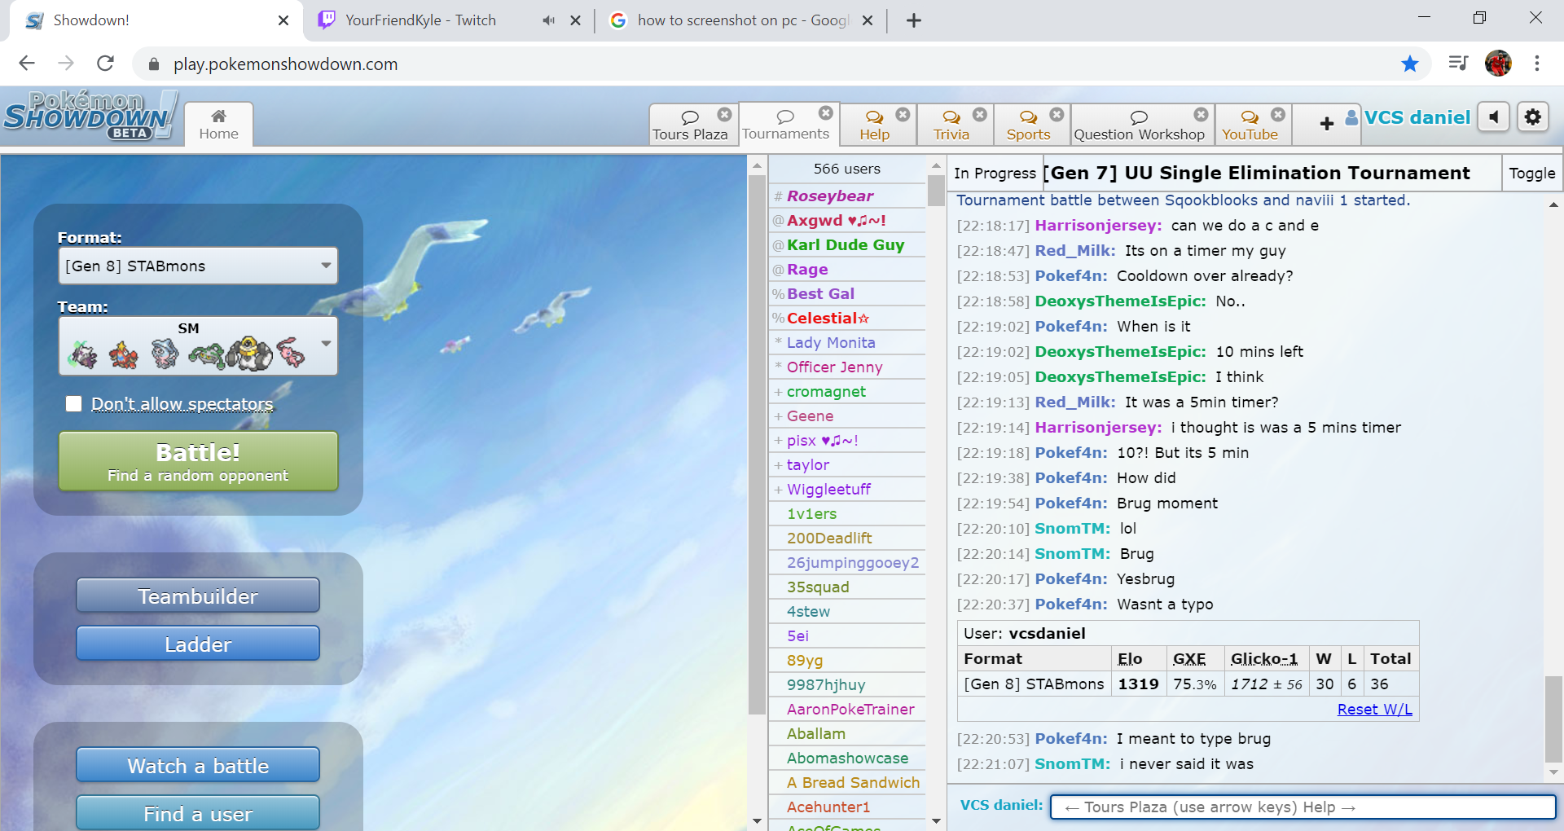Open the options gear icon
This screenshot has width=1564, height=831.
pyautogui.click(x=1532, y=117)
